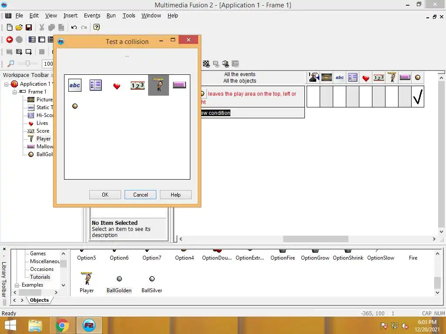Open the Windows Start button
The image size is (446, 334).
pyautogui.click(x=10, y=325)
